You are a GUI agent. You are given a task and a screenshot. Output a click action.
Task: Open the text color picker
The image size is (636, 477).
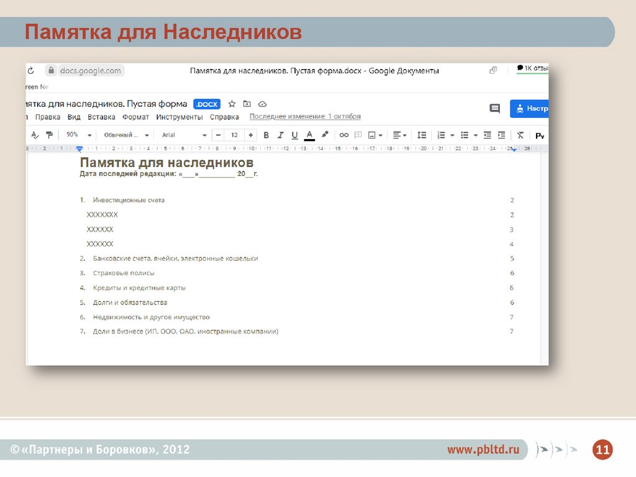(309, 135)
